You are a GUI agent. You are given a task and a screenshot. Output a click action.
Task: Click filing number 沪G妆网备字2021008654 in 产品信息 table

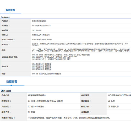click(x=41, y=26)
